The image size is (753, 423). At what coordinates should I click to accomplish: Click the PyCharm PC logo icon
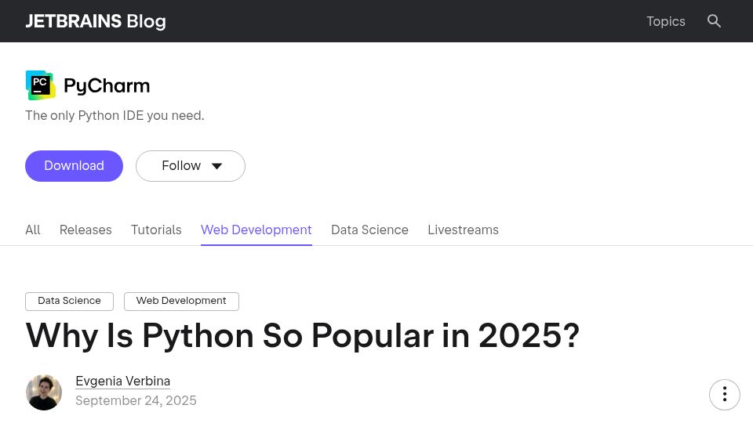pyautogui.click(x=40, y=85)
